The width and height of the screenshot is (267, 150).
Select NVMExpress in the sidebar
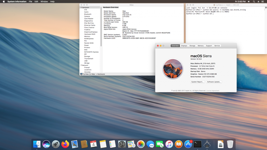coord(89,39)
